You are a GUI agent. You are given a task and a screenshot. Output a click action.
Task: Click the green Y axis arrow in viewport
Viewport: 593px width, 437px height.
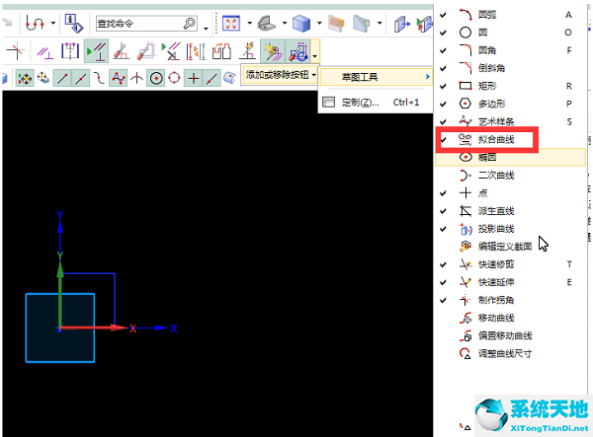(x=59, y=296)
